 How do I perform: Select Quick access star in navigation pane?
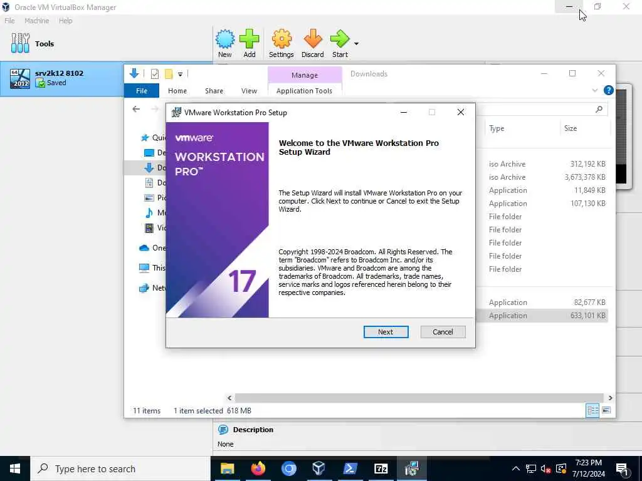tap(145, 138)
